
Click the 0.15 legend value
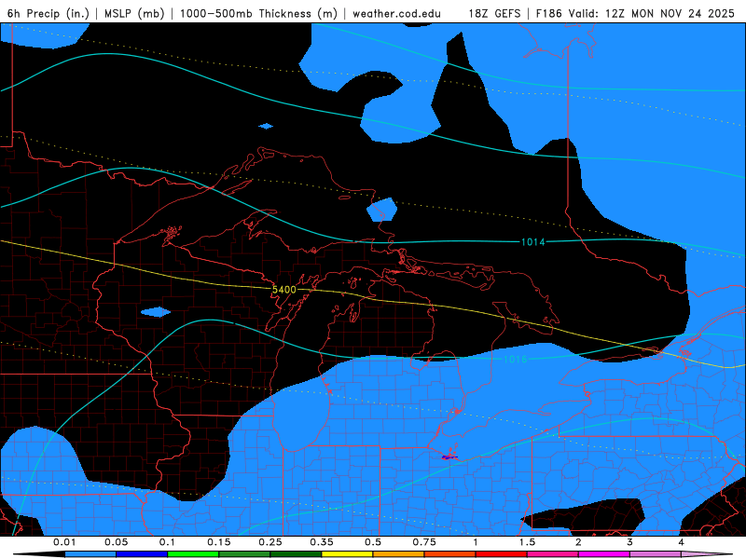tap(219, 542)
